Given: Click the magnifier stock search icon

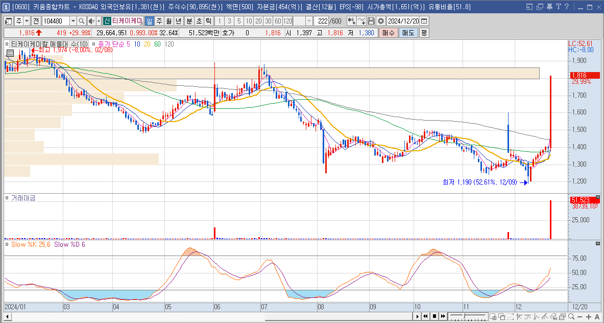Looking at the screenshot, I should click(82, 21).
